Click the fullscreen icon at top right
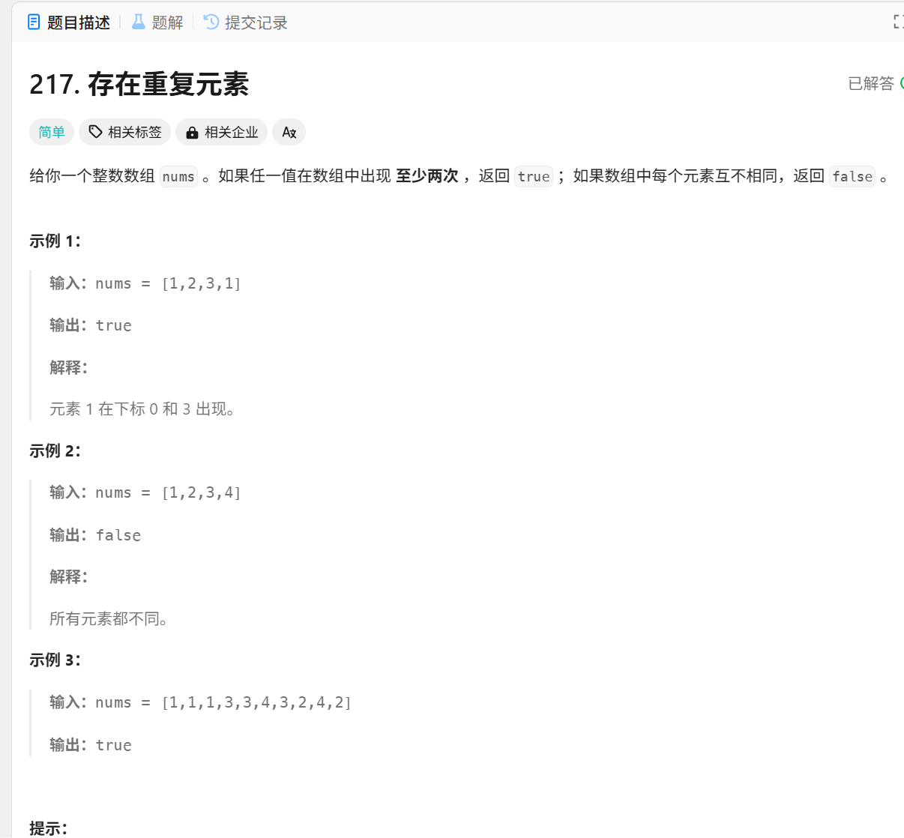Screen dimensions: 904x838 point(898,22)
